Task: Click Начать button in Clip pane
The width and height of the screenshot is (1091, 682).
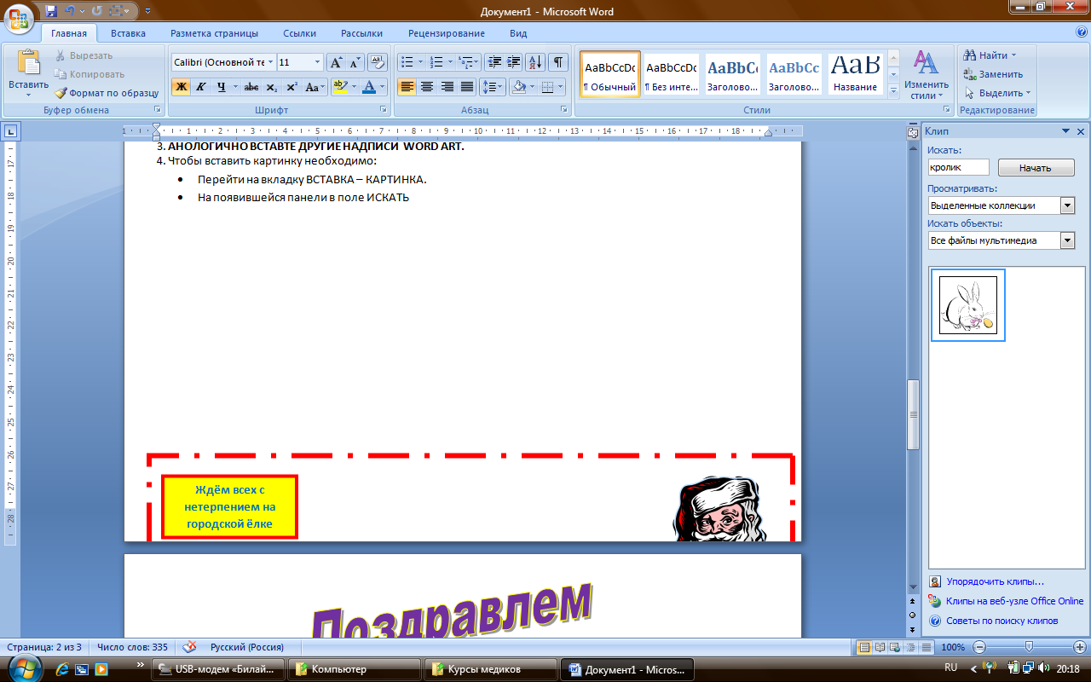Action: coord(1035,168)
